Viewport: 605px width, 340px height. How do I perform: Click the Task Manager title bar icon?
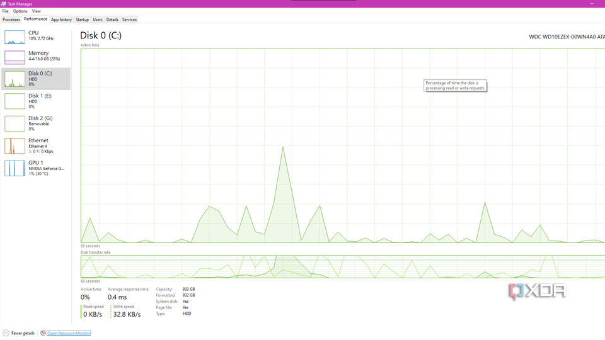(x=4, y=4)
